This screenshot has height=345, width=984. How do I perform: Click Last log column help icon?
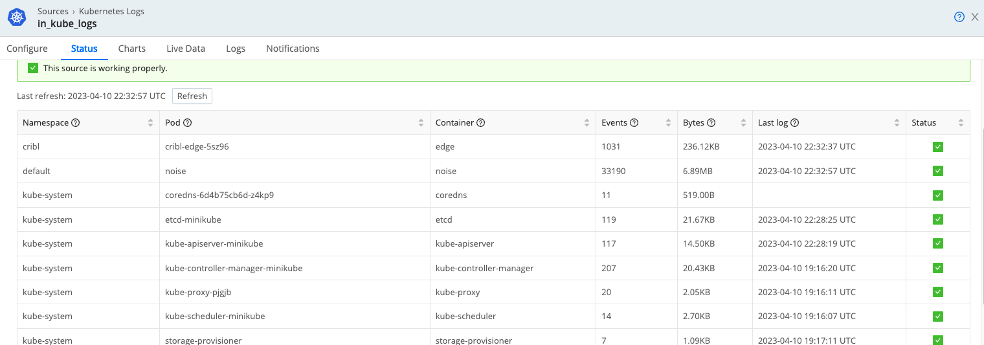pyautogui.click(x=795, y=123)
